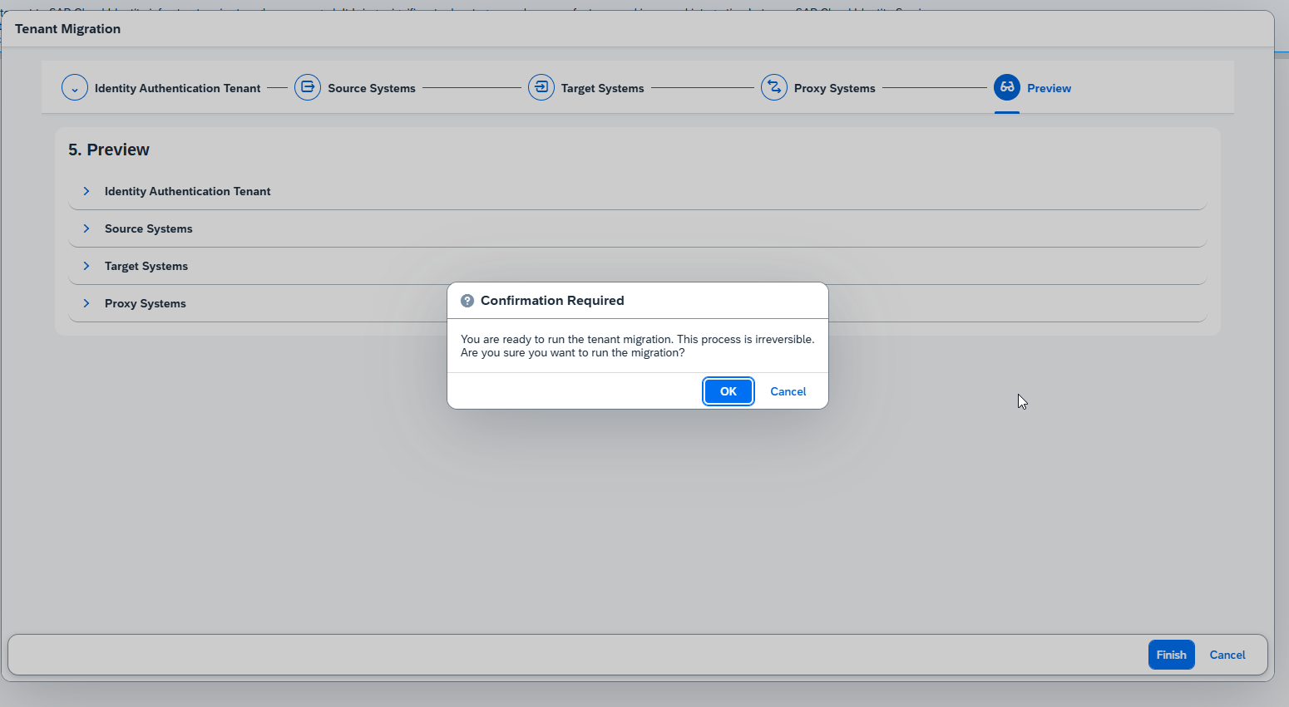Click the Identity Authentication Tenant panel title
This screenshot has width=1289, height=707.
point(188,191)
